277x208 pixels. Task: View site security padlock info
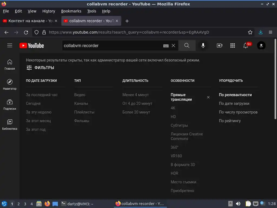(44, 32)
